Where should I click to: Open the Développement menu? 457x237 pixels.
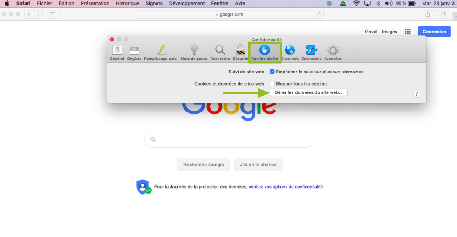pos(187,4)
